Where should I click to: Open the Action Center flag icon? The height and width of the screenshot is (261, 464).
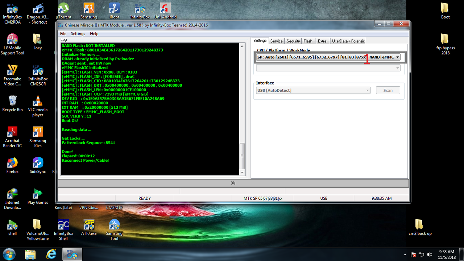point(413,254)
